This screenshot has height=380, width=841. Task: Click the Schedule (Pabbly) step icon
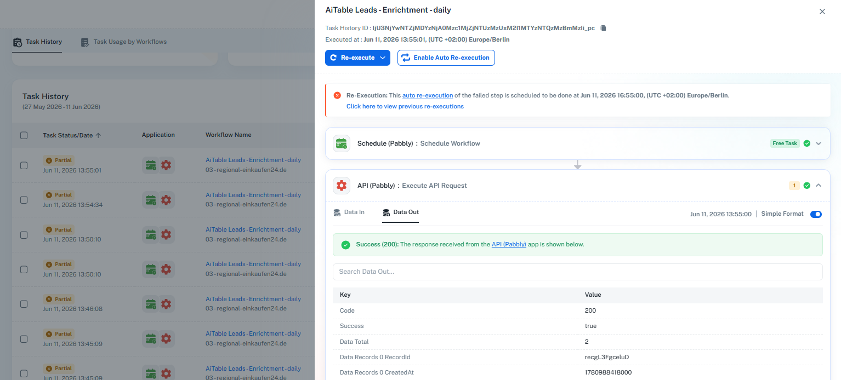tap(342, 143)
